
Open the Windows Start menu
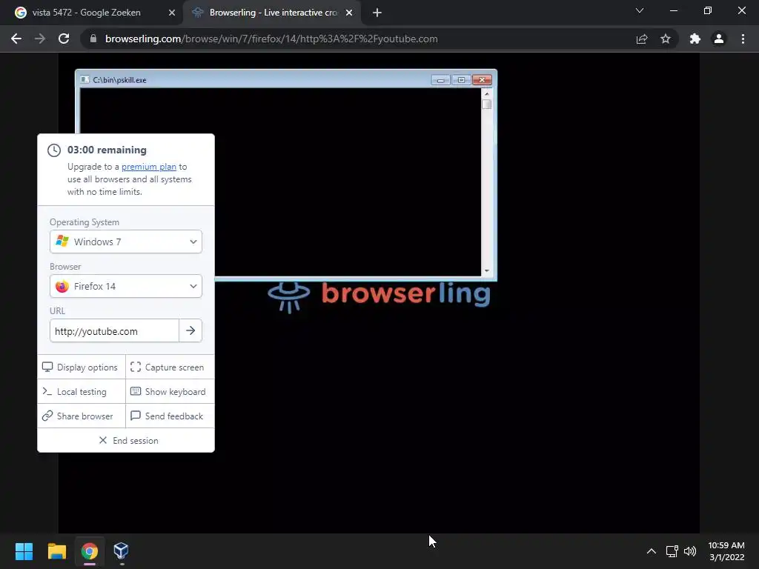pyautogui.click(x=24, y=550)
